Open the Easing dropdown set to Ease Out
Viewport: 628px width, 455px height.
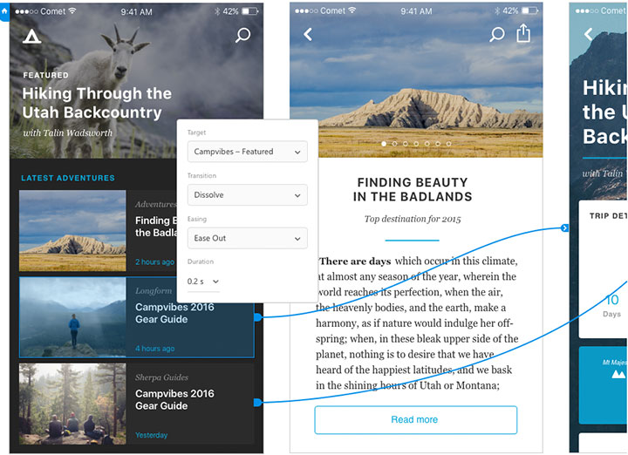247,238
